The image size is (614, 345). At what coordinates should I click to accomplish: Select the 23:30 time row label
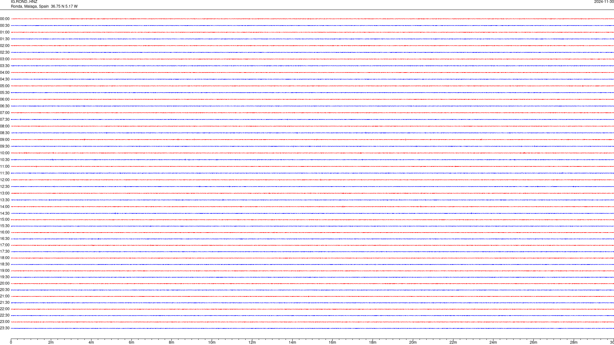pos(5,328)
